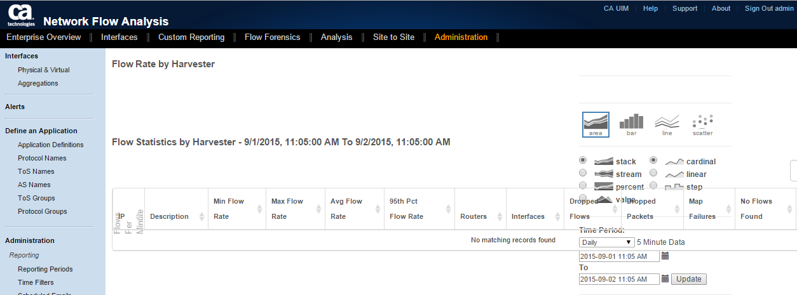Sort by Description column arrows
This screenshot has height=295, width=797.
click(201, 216)
